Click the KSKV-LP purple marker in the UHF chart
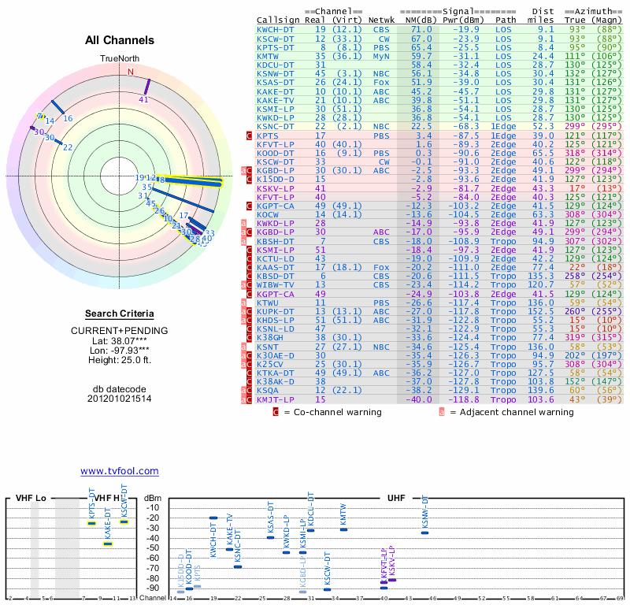630x605 pixels. (392, 580)
